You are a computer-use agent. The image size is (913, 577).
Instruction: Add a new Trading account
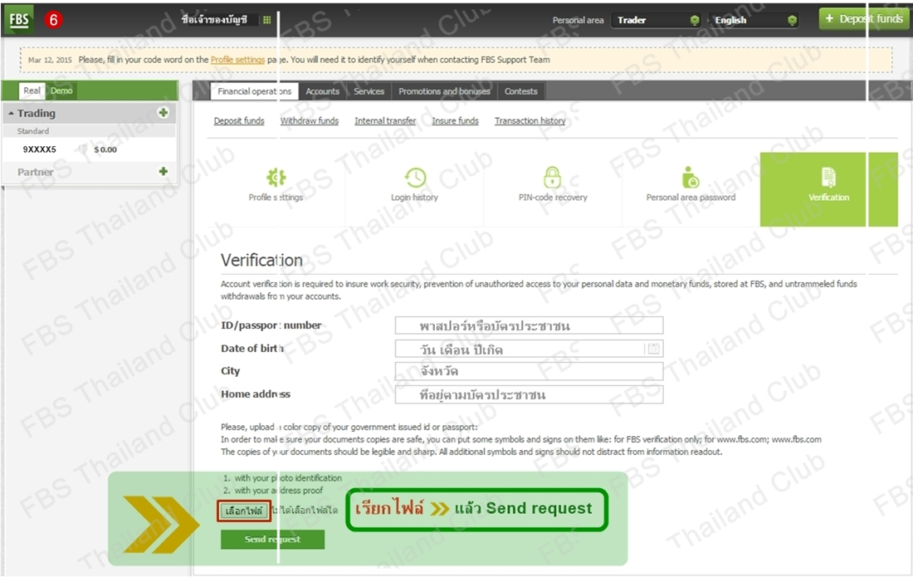(x=163, y=112)
